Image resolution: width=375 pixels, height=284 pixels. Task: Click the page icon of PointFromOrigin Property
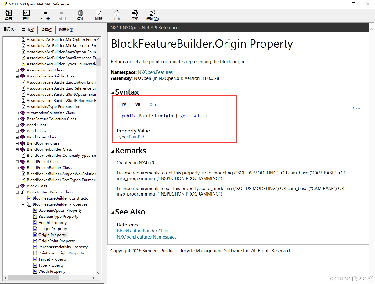(35, 253)
